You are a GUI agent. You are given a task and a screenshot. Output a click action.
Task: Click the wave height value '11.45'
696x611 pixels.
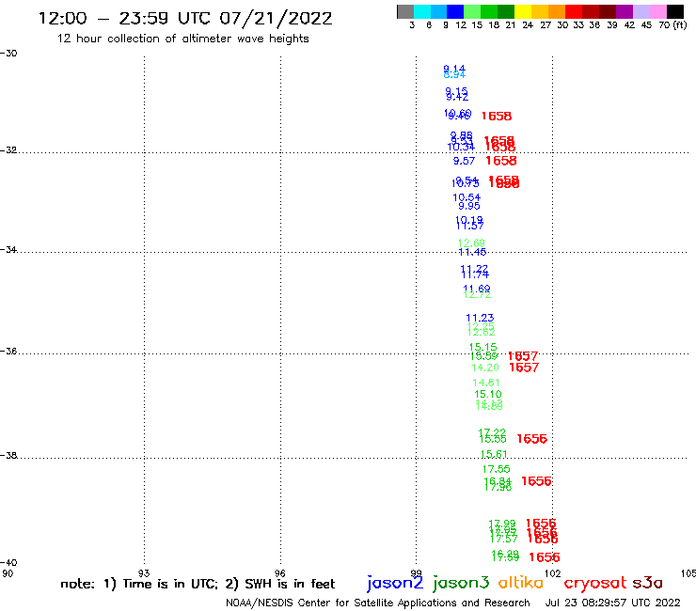click(472, 253)
